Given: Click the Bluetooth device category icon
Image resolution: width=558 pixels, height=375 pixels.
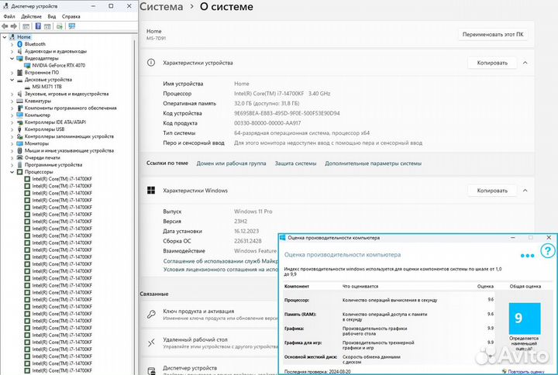Looking at the screenshot, I should click(19, 44).
